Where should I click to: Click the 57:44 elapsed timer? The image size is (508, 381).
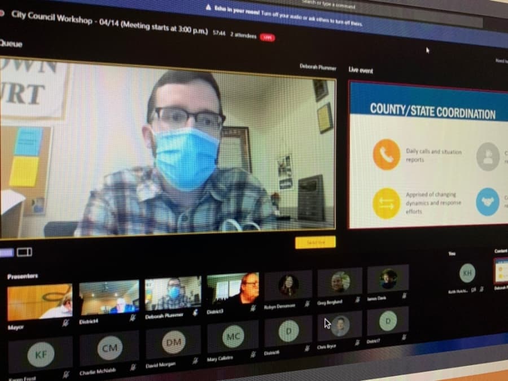tap(219, 33)
